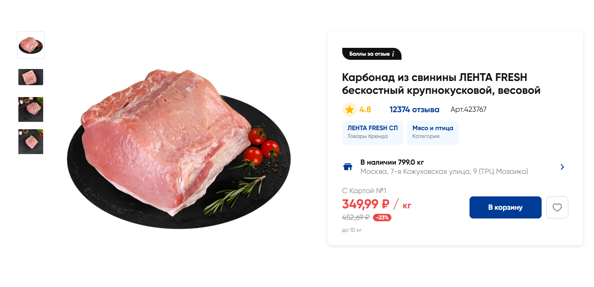Select the first product thumbnail
The image size is (594, 287).
click(x=31, y=45)
